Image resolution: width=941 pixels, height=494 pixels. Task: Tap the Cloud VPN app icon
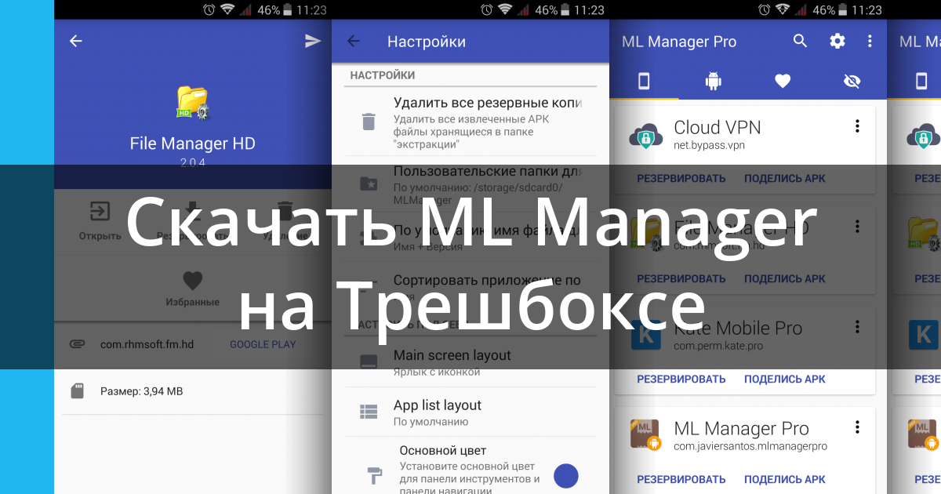click(x=645, y=135)
